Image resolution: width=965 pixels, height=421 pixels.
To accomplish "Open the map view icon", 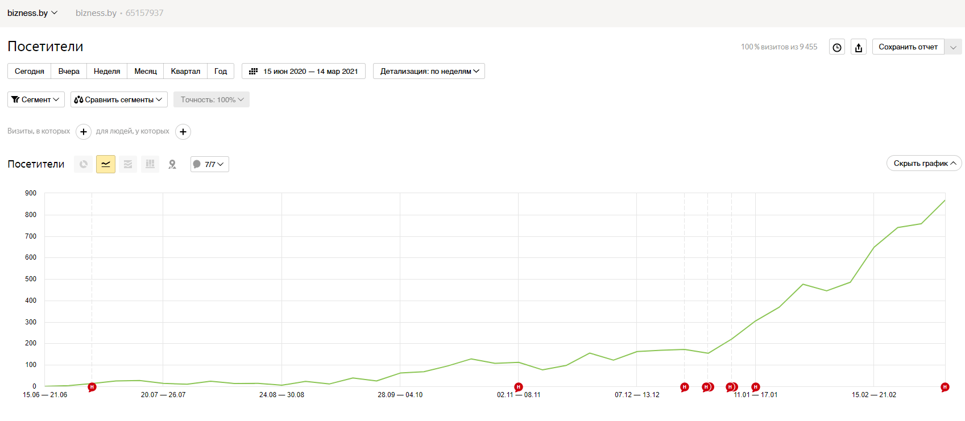I will pos(172,164).
